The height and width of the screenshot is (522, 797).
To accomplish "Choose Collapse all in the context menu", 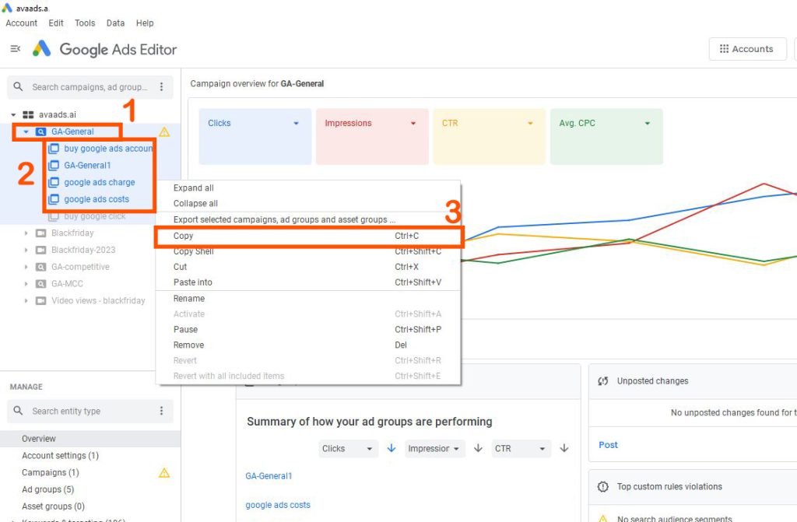I will (308, 203).
